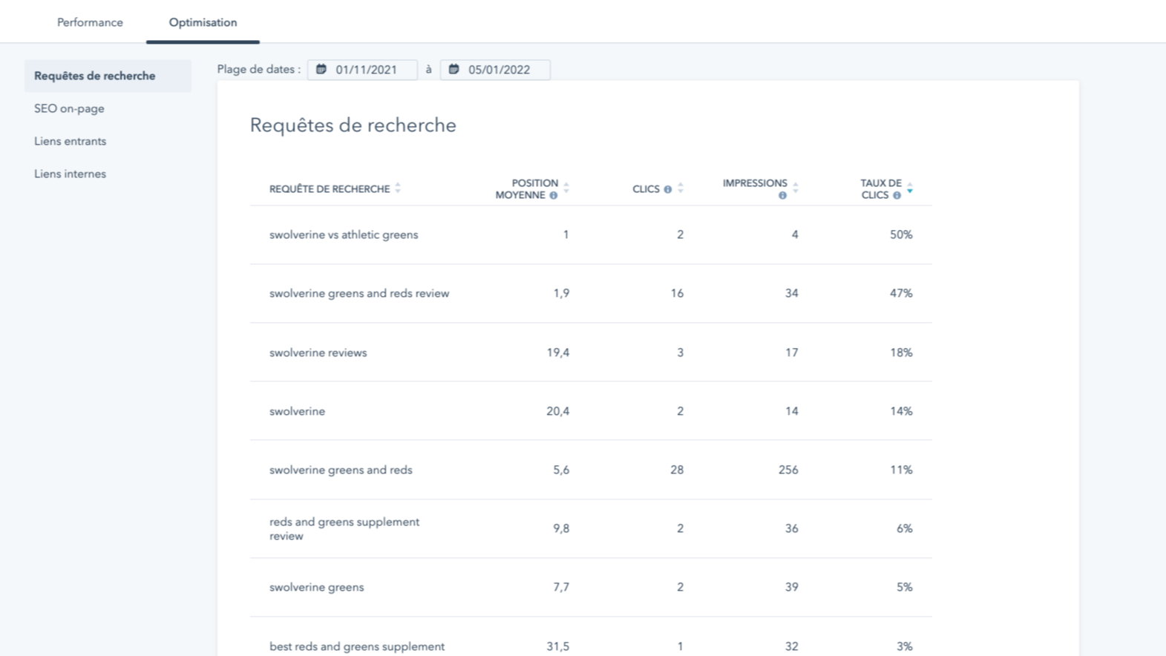Go to Liens entrants section
This screenshot has width=1166, height=656.
(x=70, y=141)
